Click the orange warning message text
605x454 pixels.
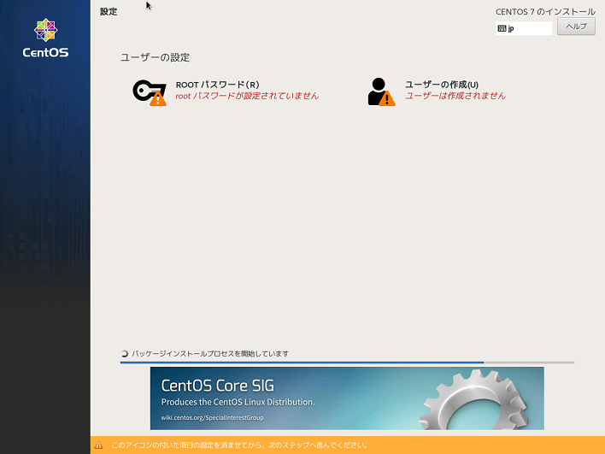click(239, 445)
